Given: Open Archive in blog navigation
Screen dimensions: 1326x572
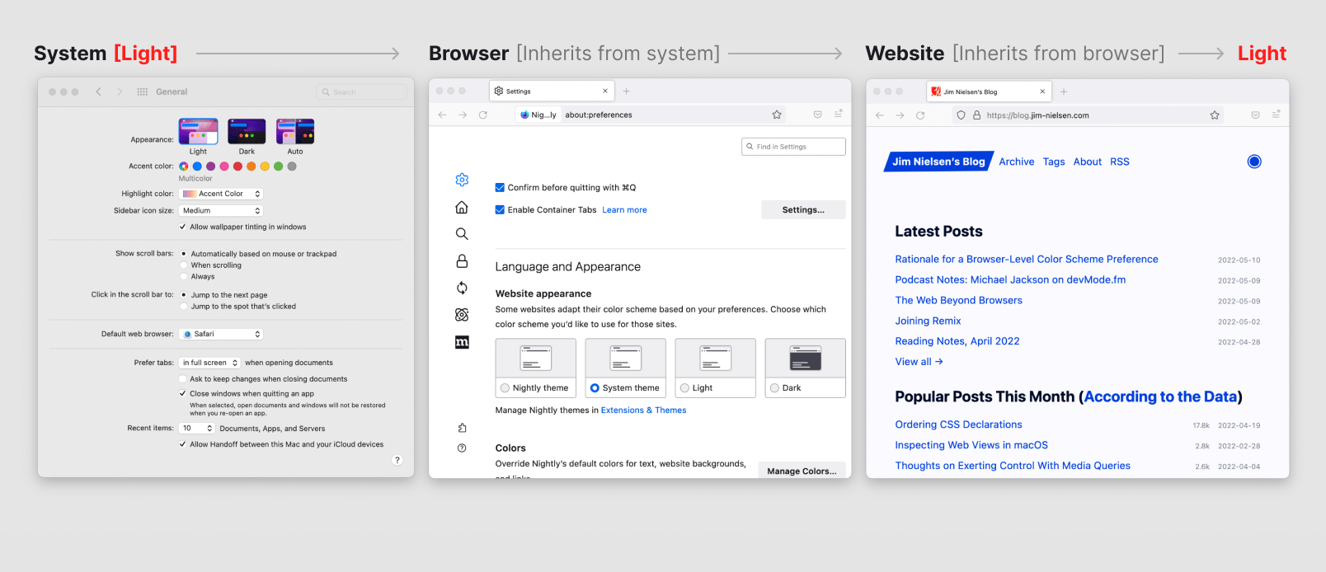Looking at the screenshot, I should (x=1017, y=162).
